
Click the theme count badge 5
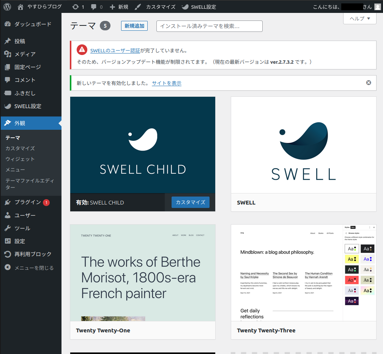point(105,26)
